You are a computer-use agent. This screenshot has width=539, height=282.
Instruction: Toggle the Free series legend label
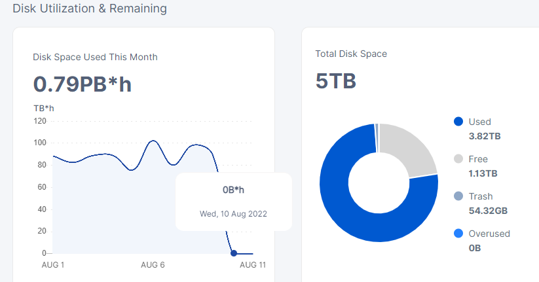[478, 159]
